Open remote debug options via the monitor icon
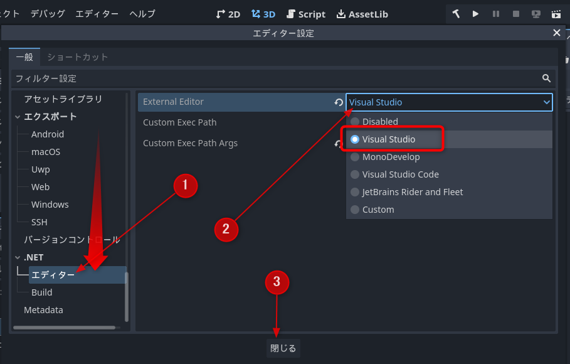 537,14
